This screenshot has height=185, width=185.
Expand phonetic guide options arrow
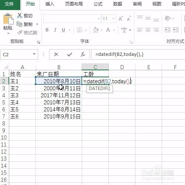pos(130,30)
